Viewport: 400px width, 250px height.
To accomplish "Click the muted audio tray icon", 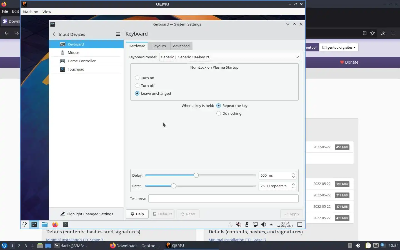I will [238, 224].
